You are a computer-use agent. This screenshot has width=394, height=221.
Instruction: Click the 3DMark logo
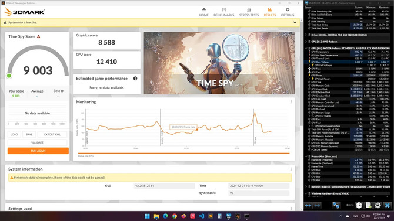pos(25,12)
